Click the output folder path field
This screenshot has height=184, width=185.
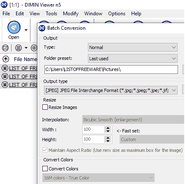[111, 69]
